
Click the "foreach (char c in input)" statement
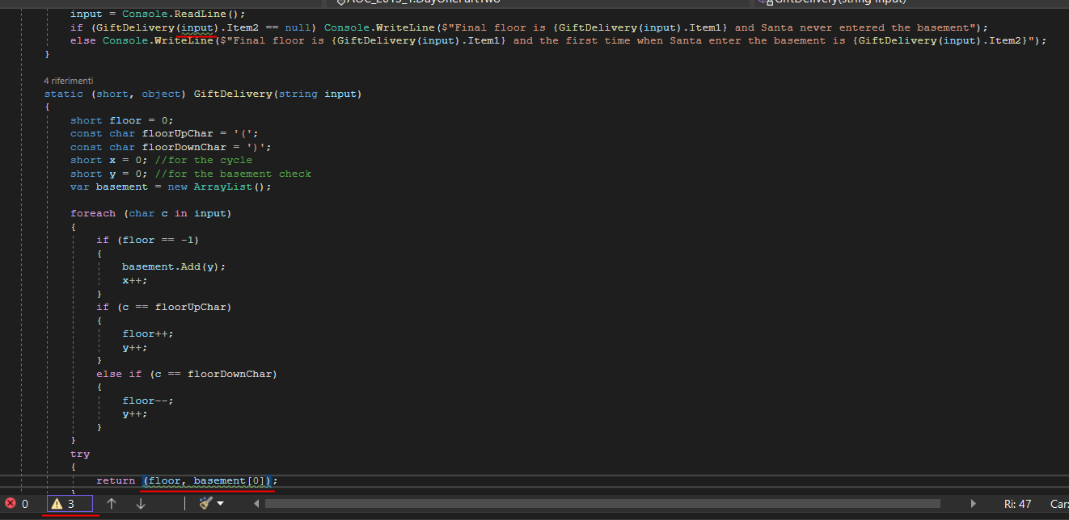[151, 213]
